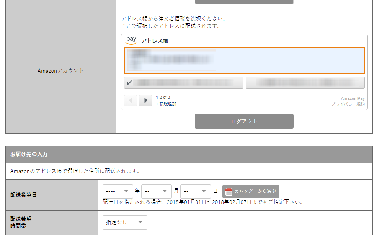Open the プライバシー規約 link
The height and width of the screenshot is (243, 377).
pyautogui.click(x=348, y=104)
